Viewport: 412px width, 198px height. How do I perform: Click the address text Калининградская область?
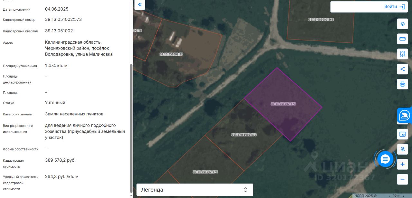(x=73, y=42)
